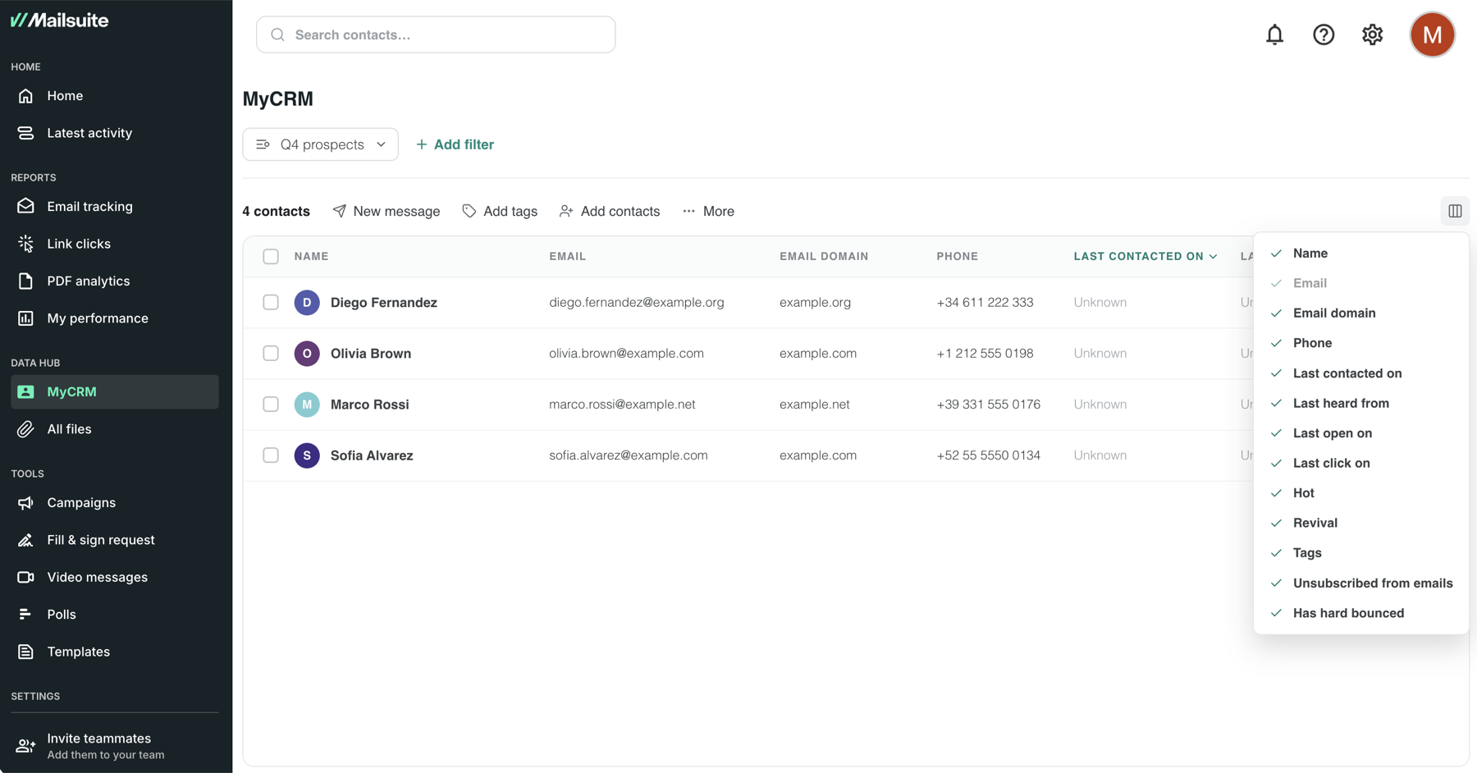This screenshot has height=773, width=1477.
Task: Open the settings gear icon
Action: [x=1373, y=34]
